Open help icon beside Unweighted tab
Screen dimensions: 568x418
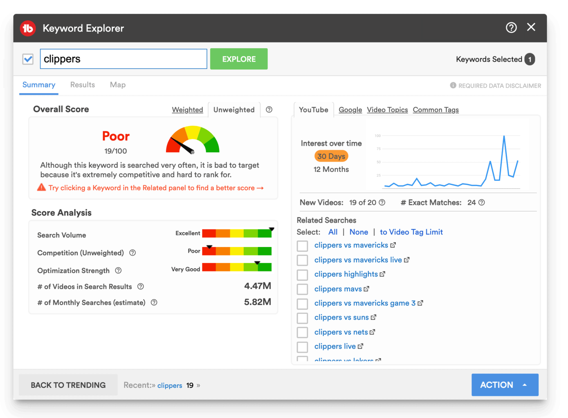[x=269, y=109]
